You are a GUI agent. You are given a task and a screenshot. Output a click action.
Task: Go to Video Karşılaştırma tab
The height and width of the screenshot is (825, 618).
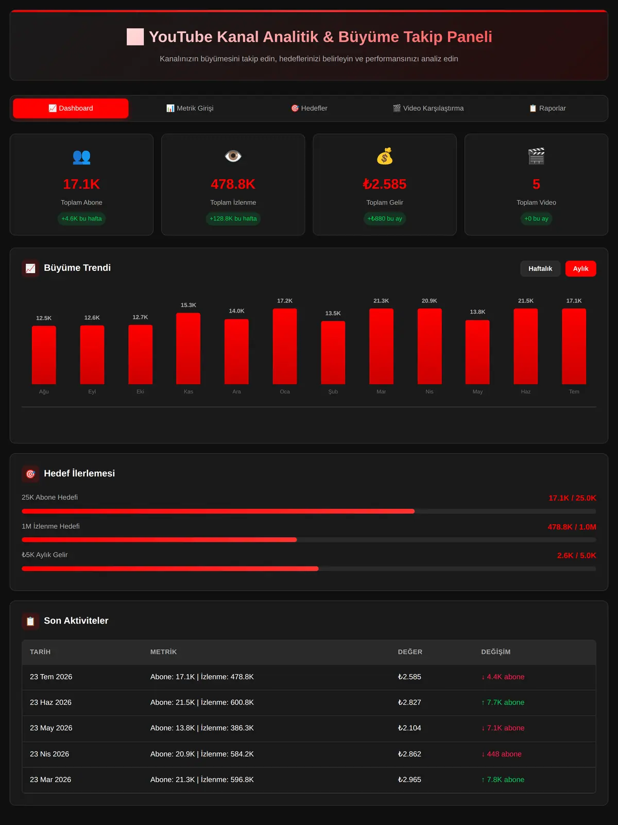click(x=428, y=108)
